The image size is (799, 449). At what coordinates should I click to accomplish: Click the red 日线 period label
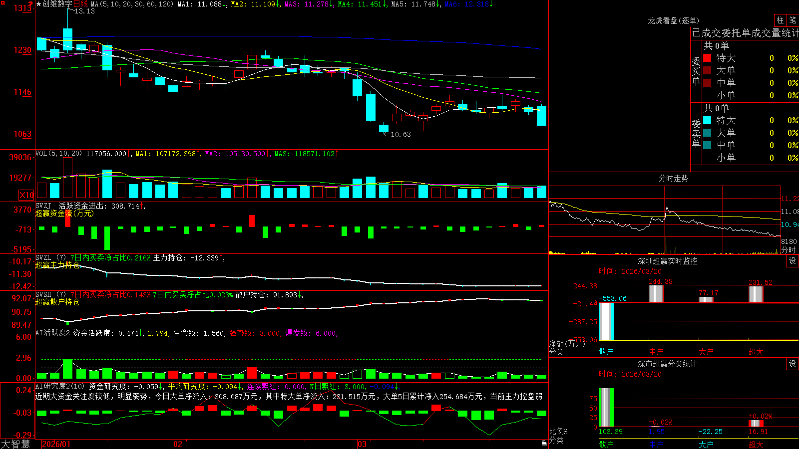tap(80, 4)
